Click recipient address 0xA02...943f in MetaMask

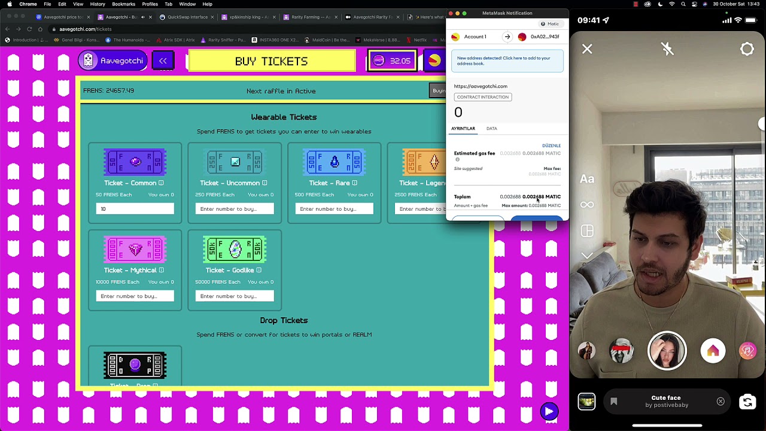(x=545, y=37)
